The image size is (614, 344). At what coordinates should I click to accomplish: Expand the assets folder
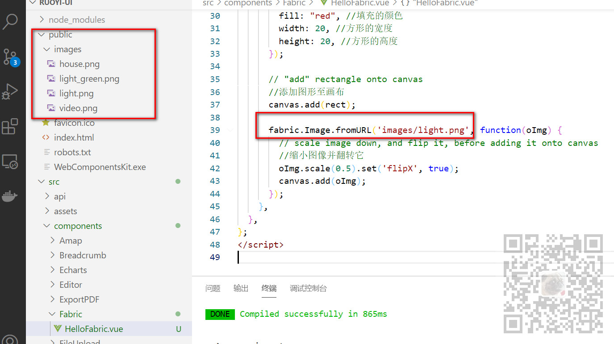47,211
